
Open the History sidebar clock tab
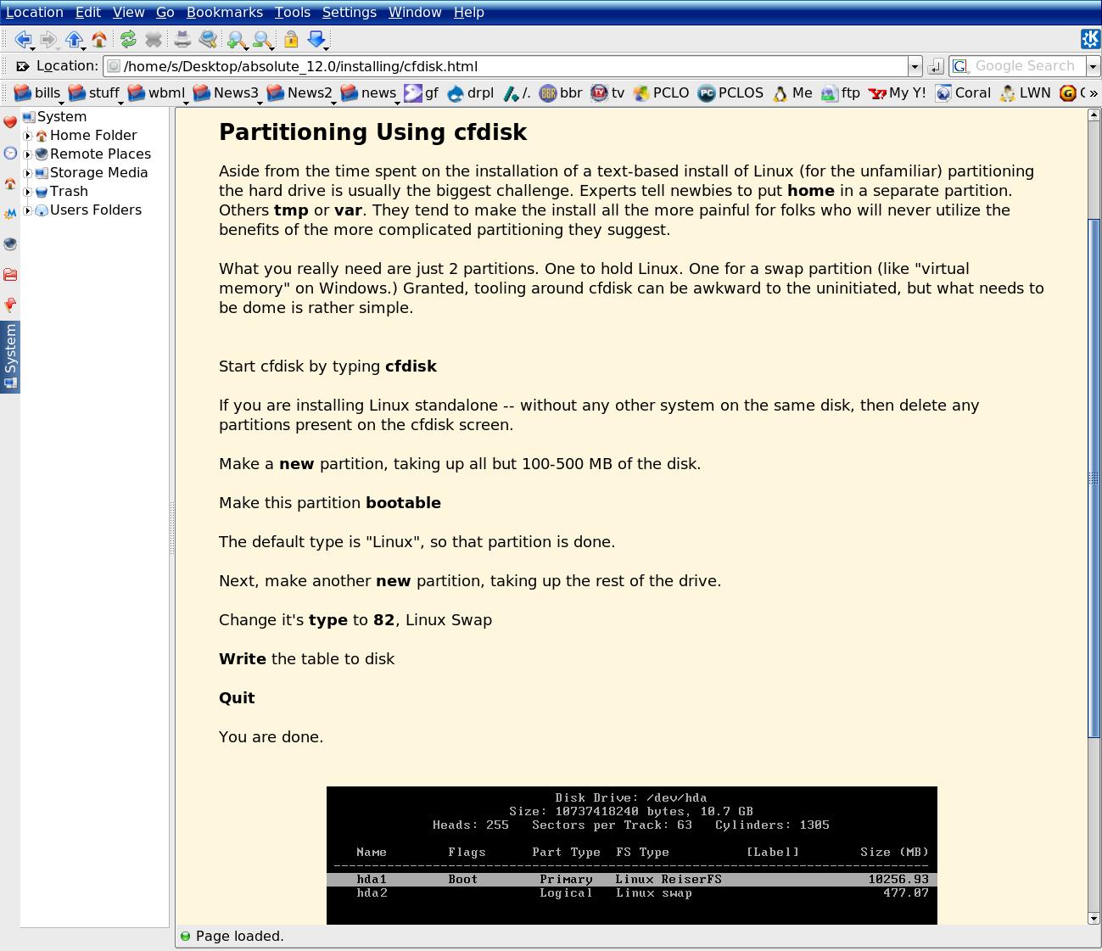10,153
